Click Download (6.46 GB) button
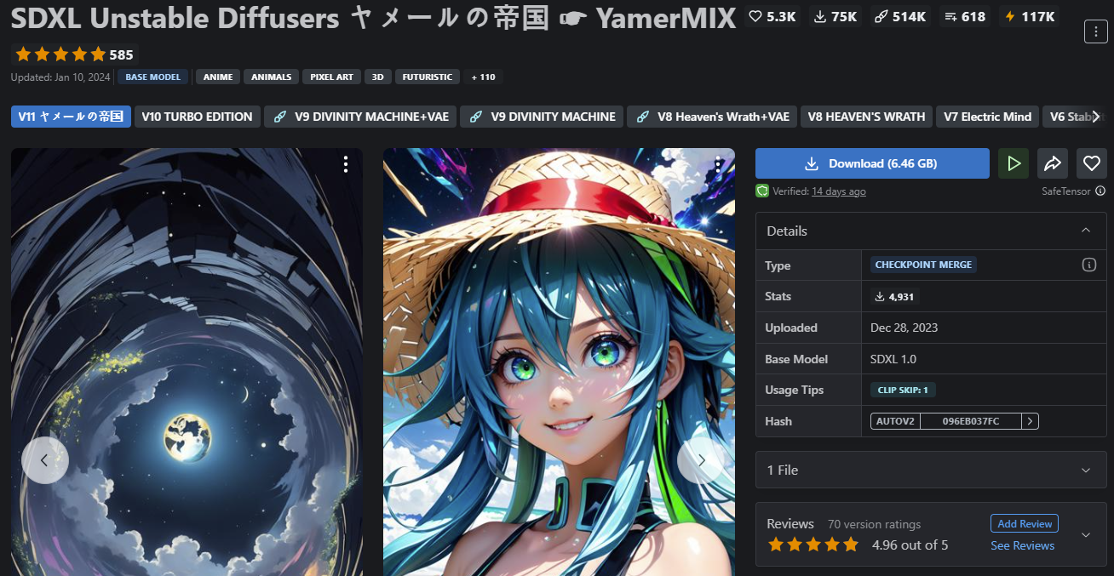The height and width of the screenshot is (576, 1114). [x=872, y=163]
